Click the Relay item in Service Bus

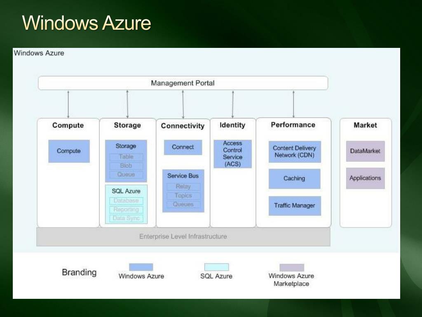click(x=183, y=187)
